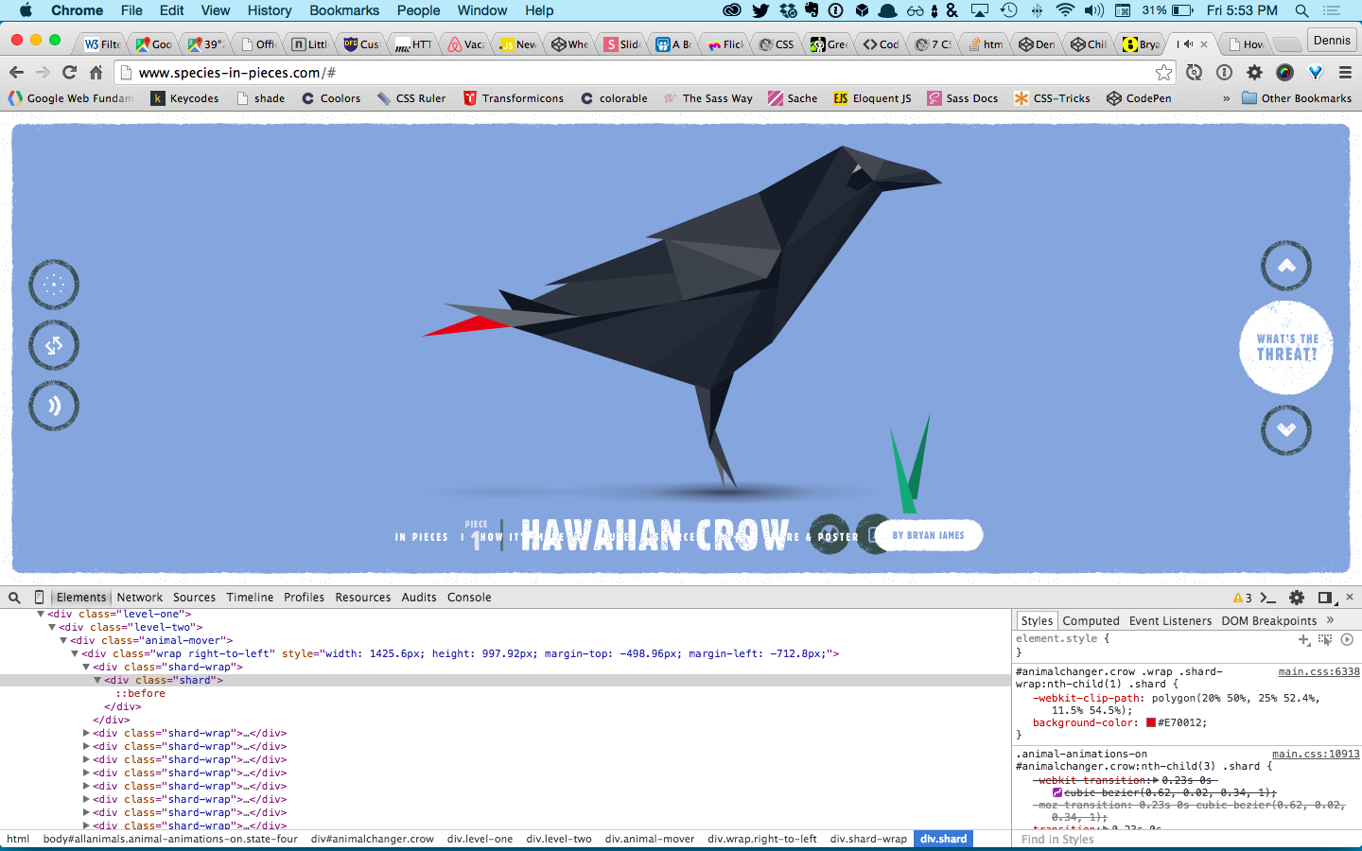Click the up chevron circle on page

pos(1286,266)
